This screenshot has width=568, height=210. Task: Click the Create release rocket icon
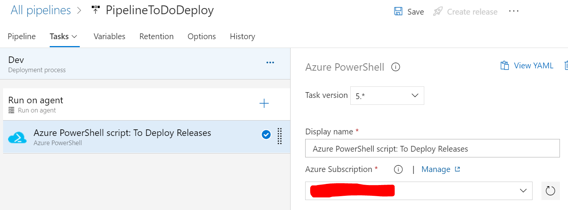point(437,11)
